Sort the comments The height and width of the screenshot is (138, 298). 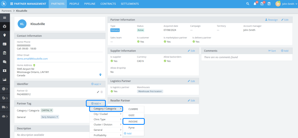coord(272,51)
